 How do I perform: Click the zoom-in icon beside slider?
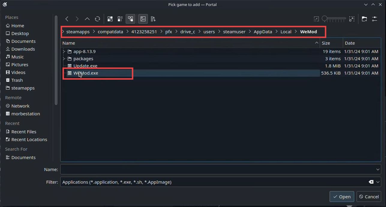(352, 19)
